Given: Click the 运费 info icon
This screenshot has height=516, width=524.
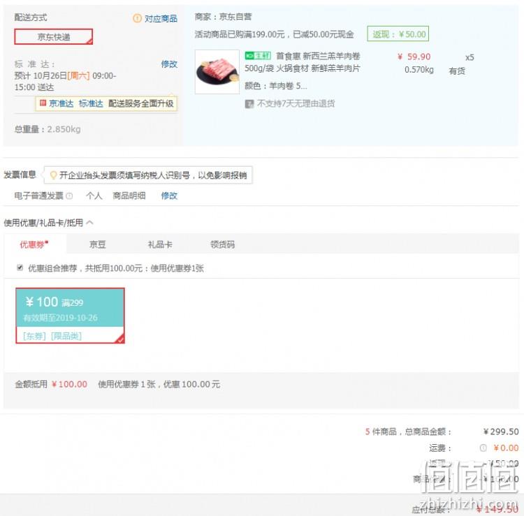Looking at the screenshot, I should coord(483,448).
